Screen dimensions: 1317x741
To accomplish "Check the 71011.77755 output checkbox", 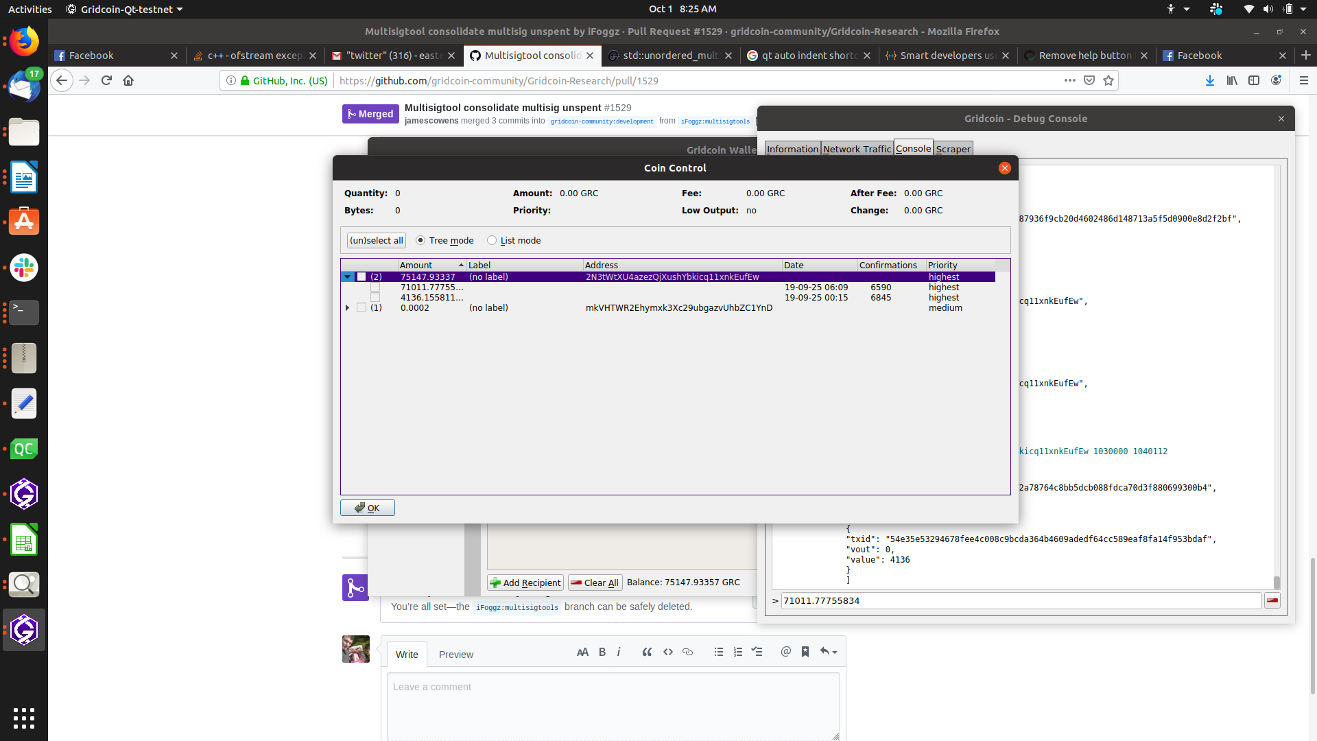I will 375,287.
